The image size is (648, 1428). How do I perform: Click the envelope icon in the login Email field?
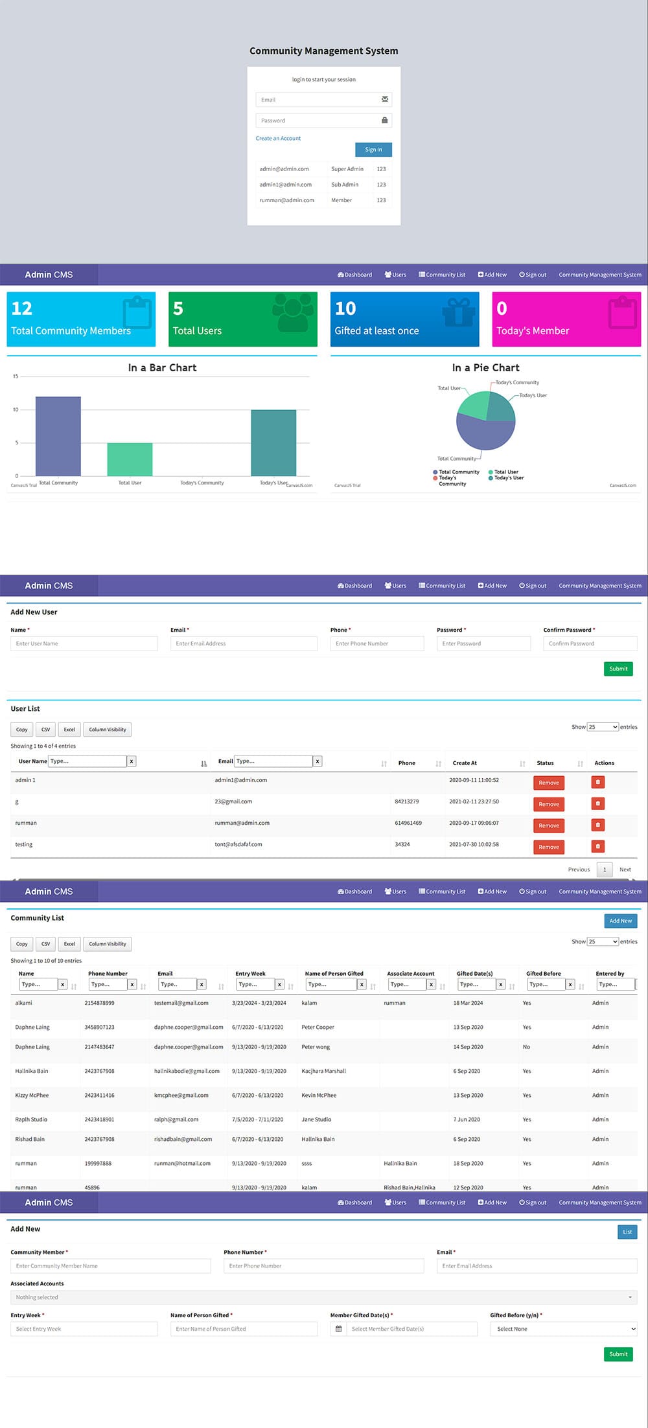click(x=385, y=99)
